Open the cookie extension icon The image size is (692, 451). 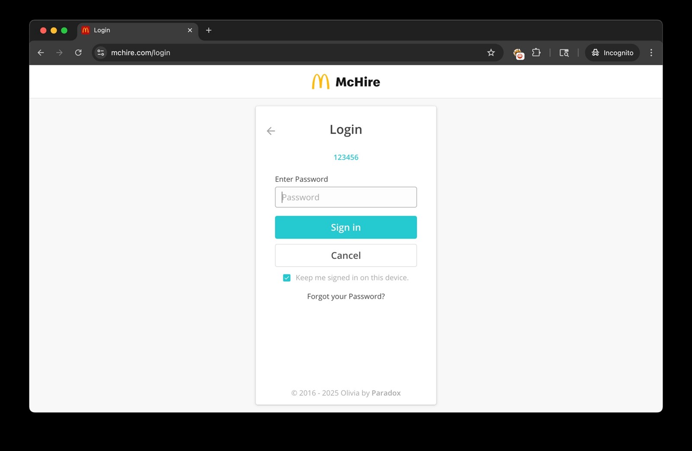click(x=519, y=54)
